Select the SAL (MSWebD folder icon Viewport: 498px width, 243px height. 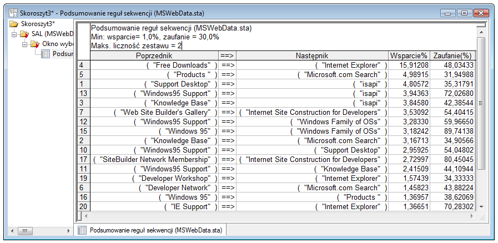pyautogui.click(x=24, y=34)
